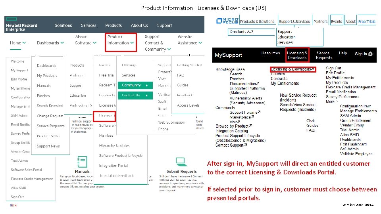Select Support News in Dashboards dropdown
Viewport: 381px width, 214px height.
[x=48, y=146]
